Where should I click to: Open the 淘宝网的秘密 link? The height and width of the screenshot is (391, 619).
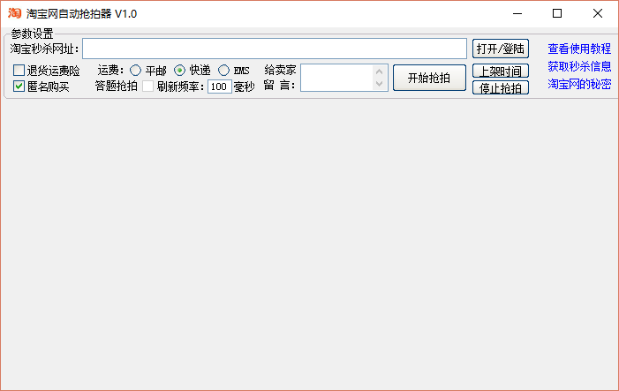click(579, 85)
